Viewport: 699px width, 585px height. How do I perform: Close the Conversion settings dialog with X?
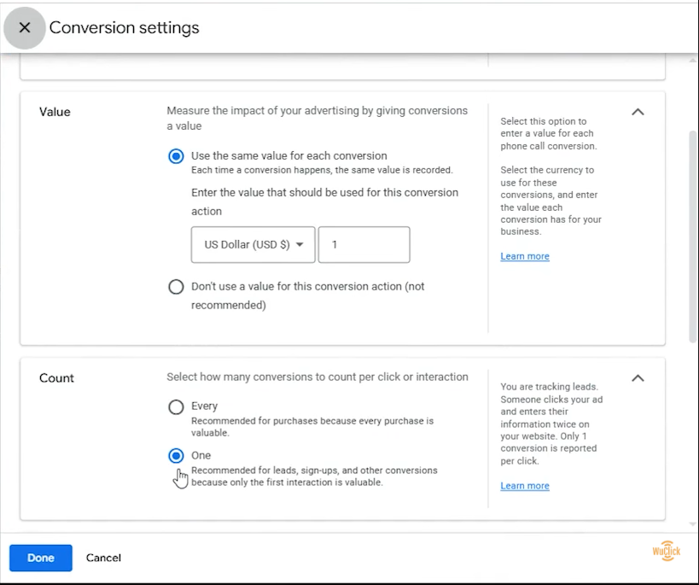point(25,27)
